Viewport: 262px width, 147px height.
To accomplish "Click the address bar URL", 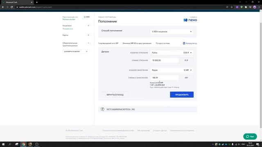I will (36, 7).
